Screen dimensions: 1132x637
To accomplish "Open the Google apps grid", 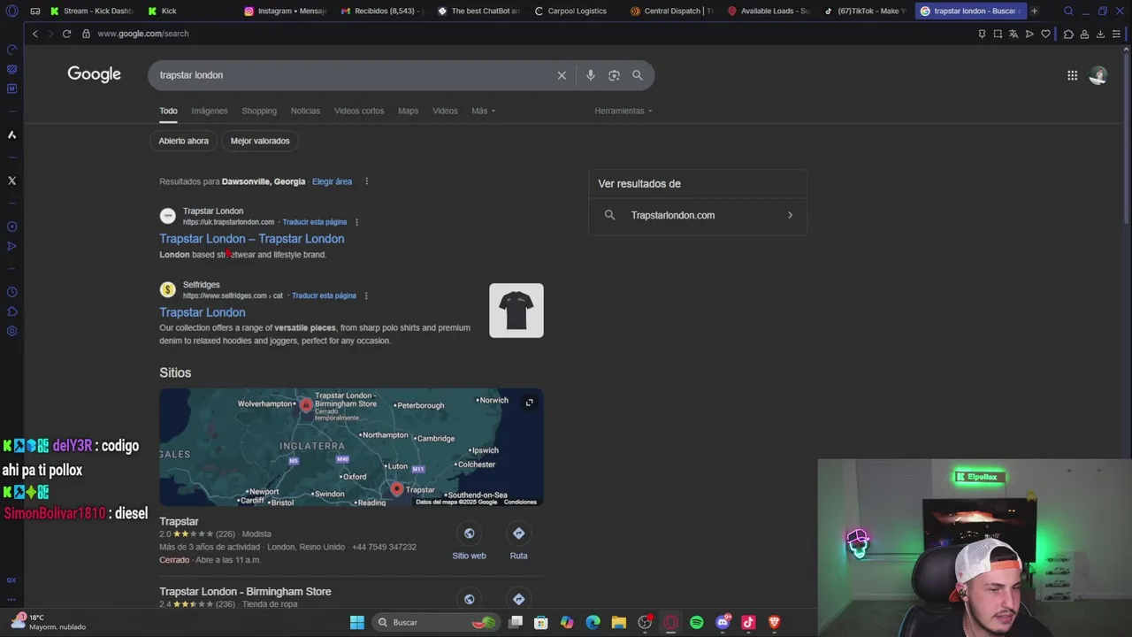I will [x=1072, y=75].
